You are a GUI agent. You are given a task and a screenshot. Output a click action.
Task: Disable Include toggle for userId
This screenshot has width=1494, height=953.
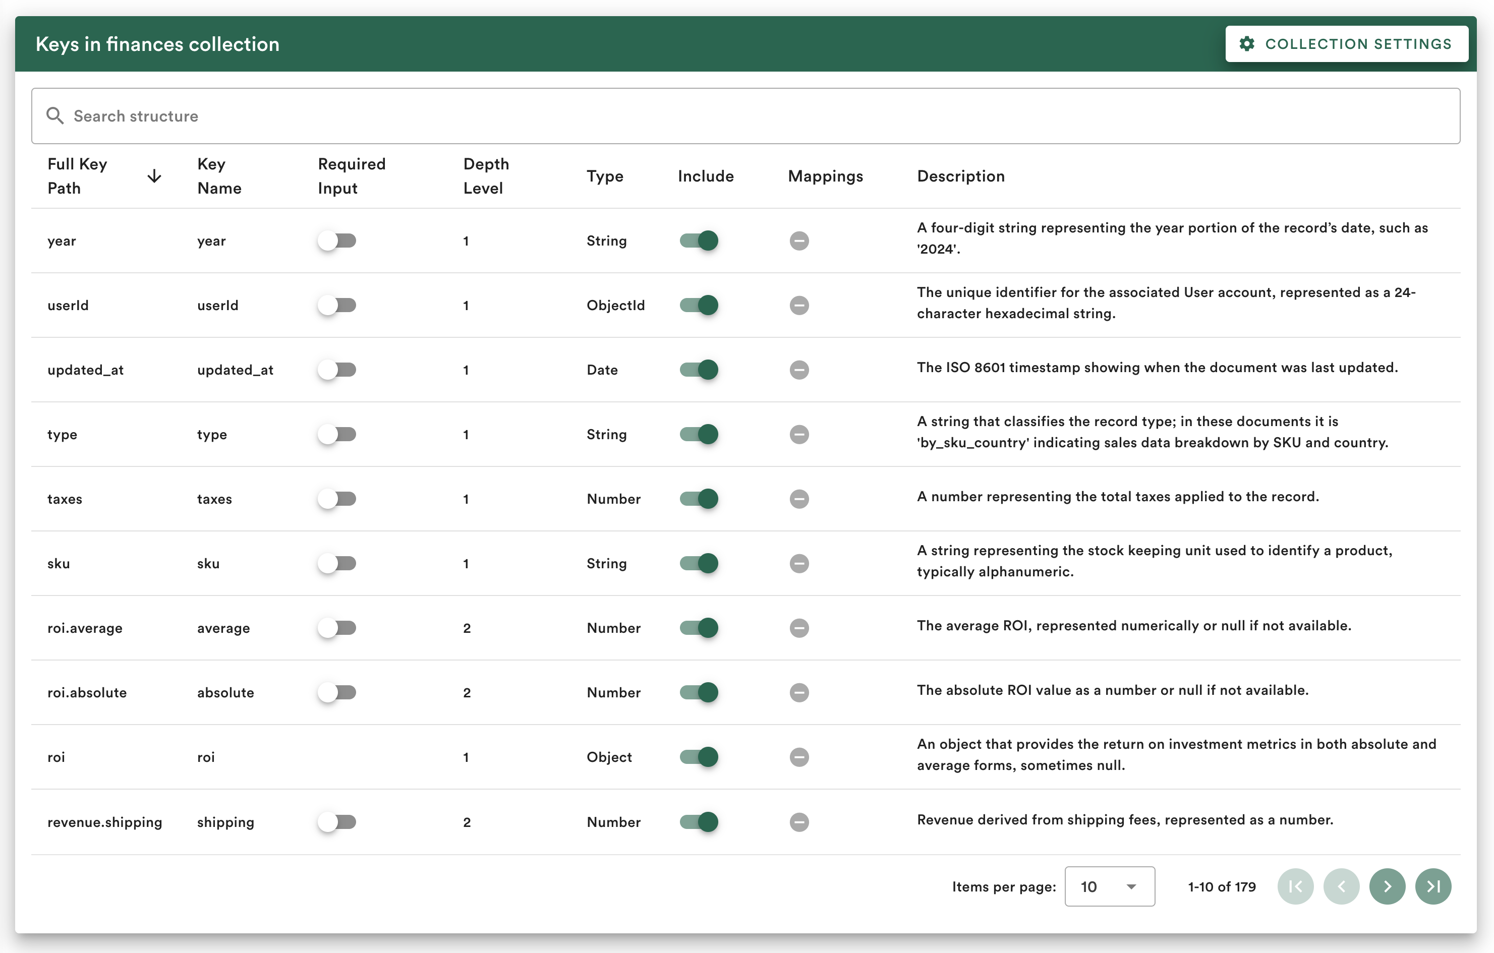699,305
